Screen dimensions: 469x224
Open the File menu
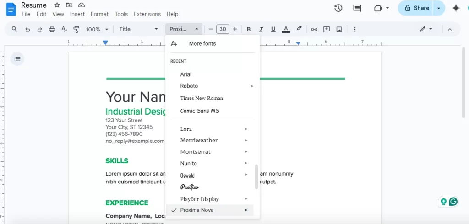pos(26,14)
